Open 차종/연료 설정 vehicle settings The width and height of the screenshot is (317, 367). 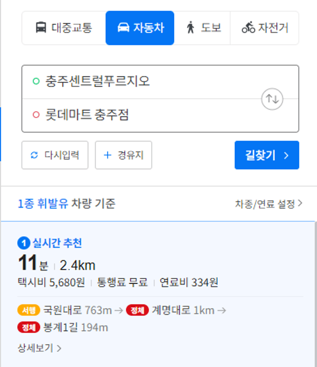point(269,204)
